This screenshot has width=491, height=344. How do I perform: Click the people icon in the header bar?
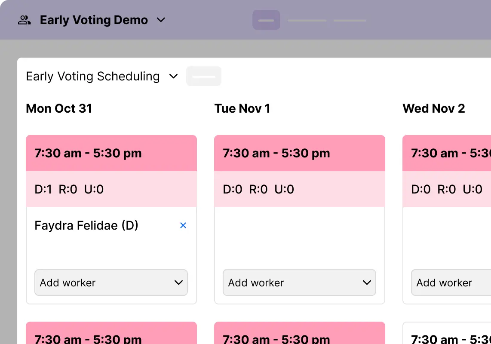pos(24,20)
